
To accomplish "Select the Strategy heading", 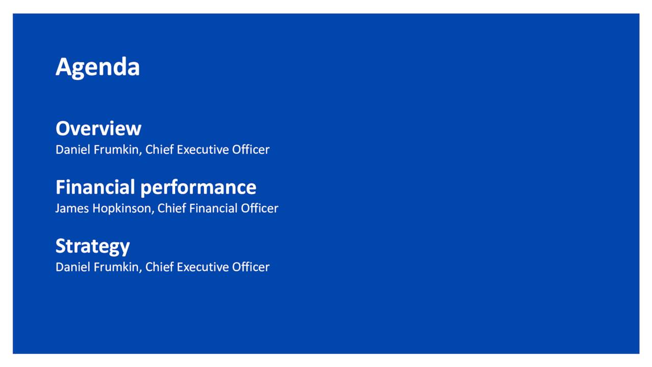I will click(93, 246).
